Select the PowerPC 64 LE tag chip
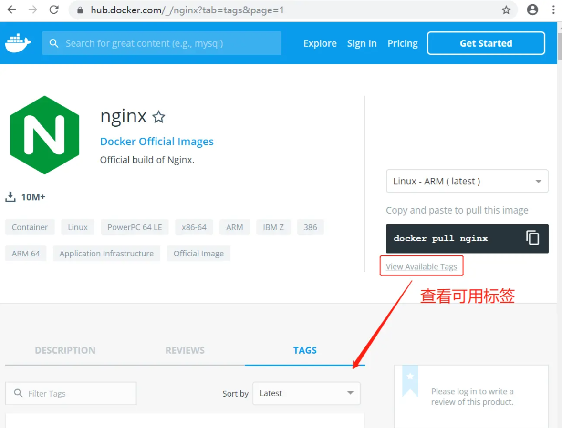Viewport: 562px width, 428px height. [135, 227]
